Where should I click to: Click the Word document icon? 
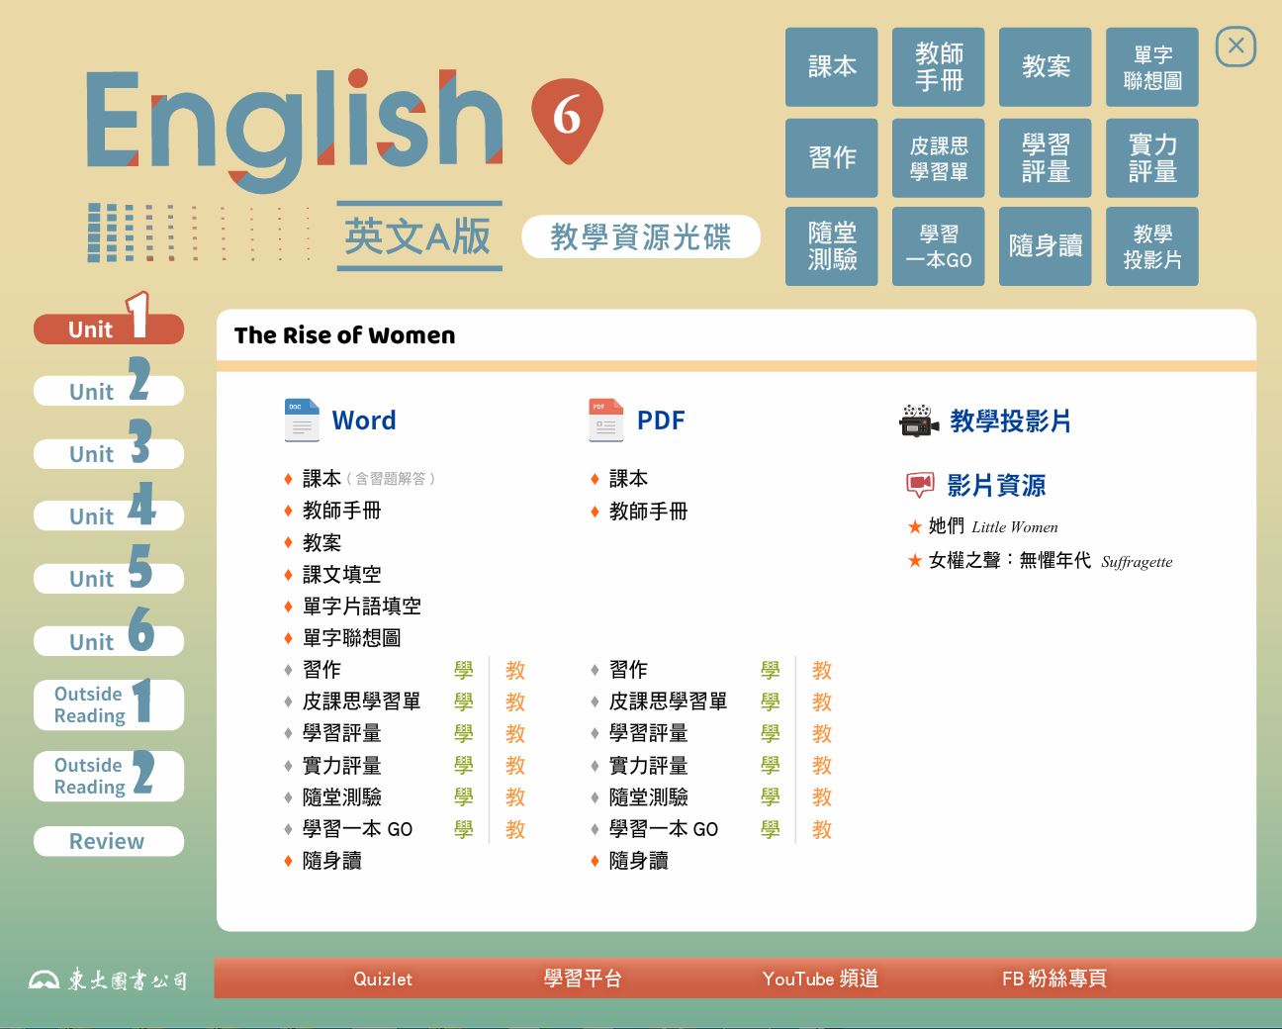(302, 420)
